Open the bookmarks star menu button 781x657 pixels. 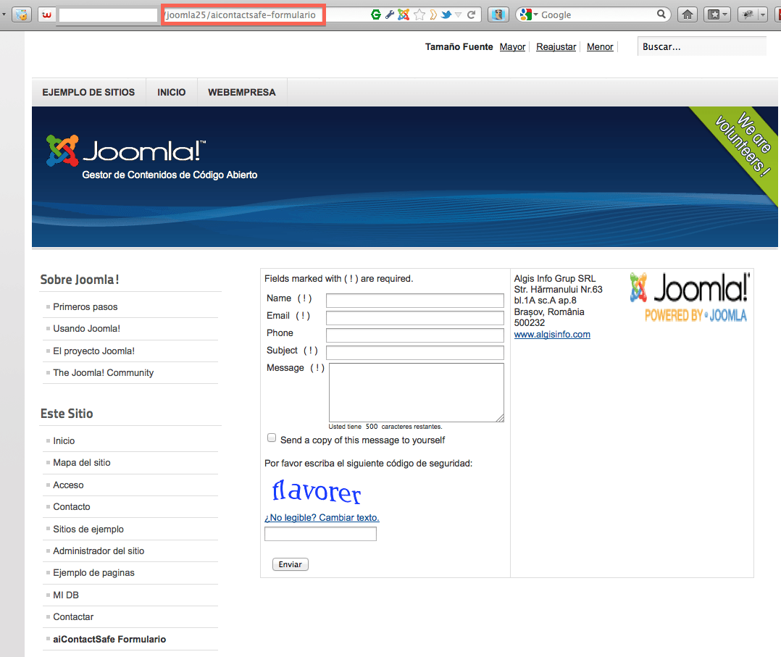[717, 15]
